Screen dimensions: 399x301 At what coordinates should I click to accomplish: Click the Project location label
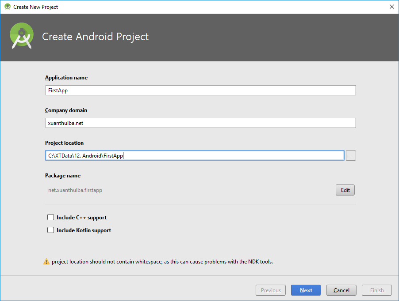coord(64,143)
